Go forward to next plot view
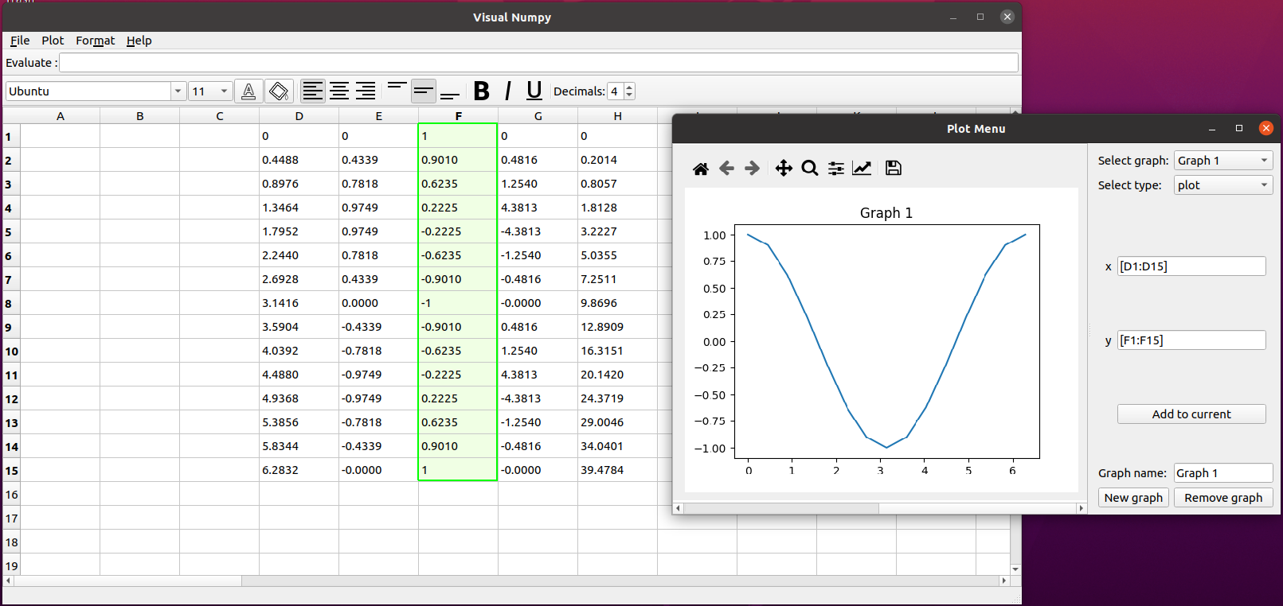The height and width of the screenshot is (606, 1283). click(752, 168)
